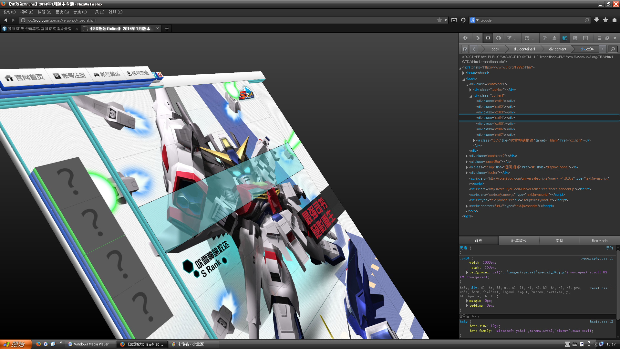Select div class cx05 row

539,123
